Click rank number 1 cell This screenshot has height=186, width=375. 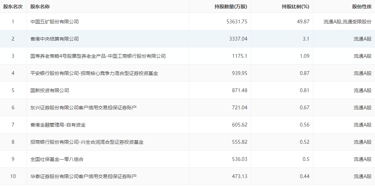(13, 22)
